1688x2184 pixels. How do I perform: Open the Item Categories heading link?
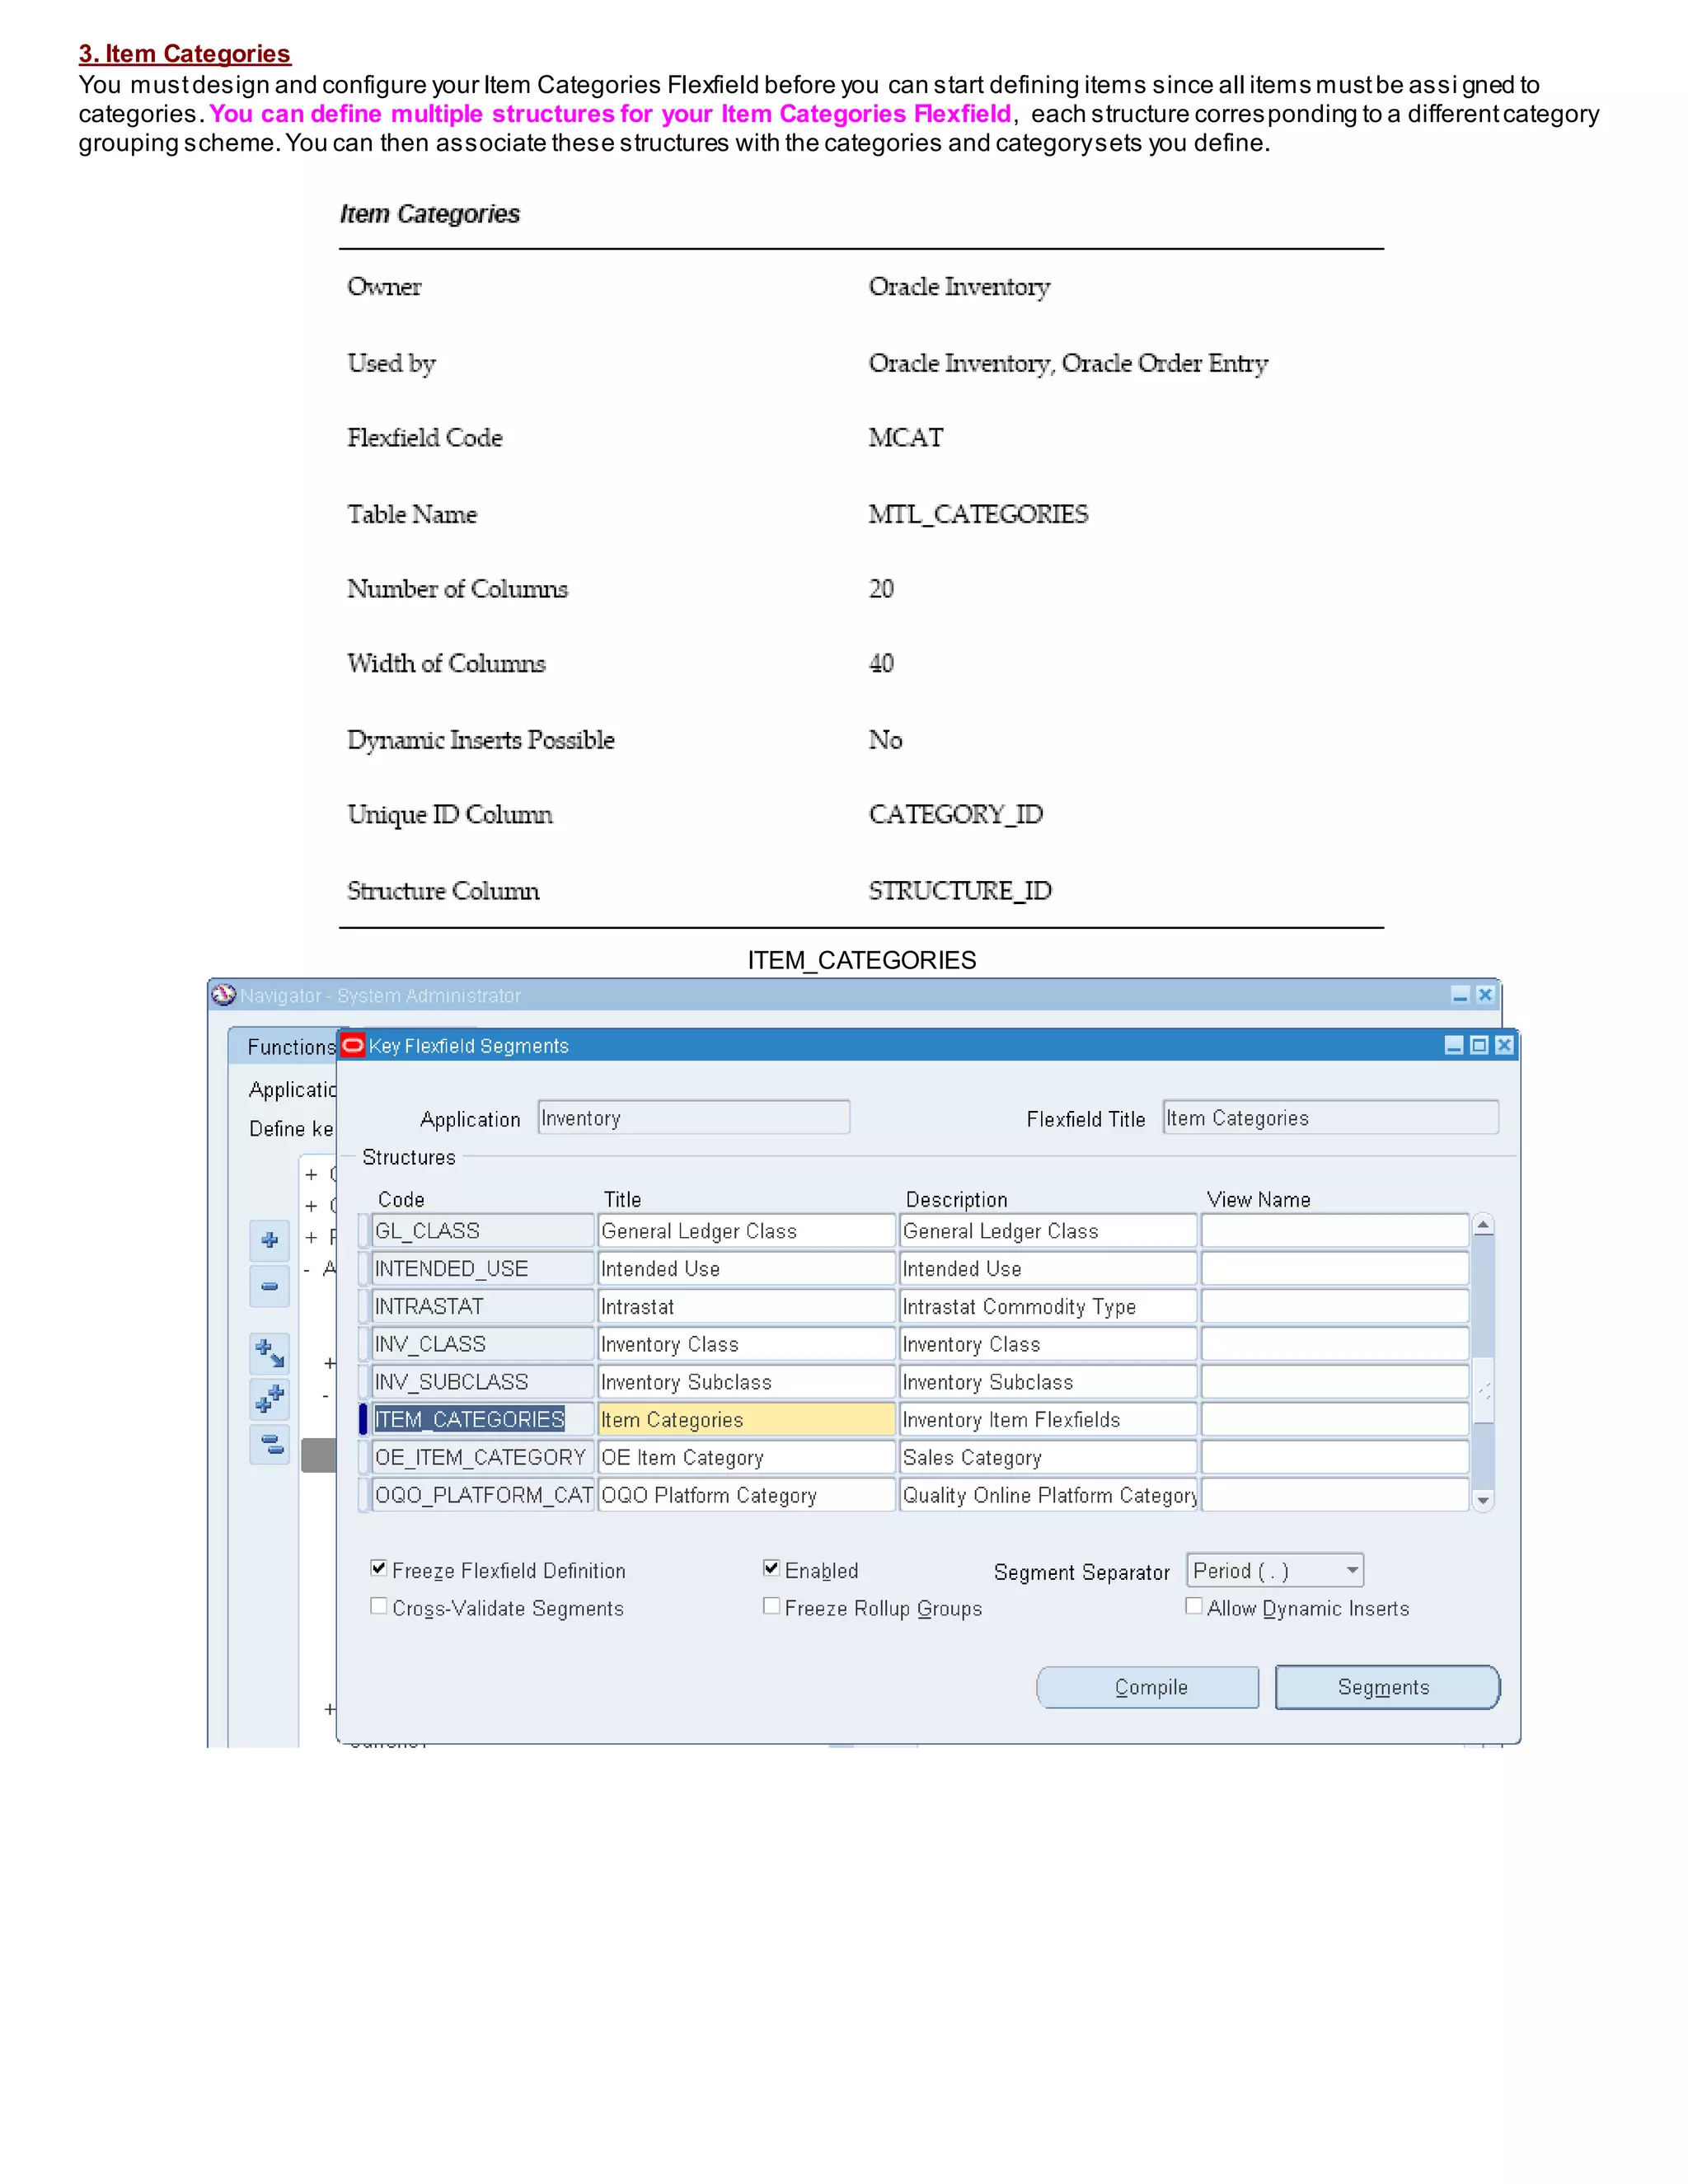coord(185,54)
